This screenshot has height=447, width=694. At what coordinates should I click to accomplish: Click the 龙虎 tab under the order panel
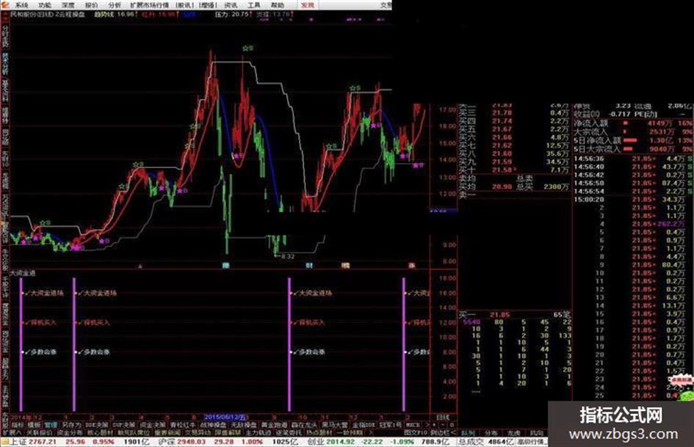(513, 433)
